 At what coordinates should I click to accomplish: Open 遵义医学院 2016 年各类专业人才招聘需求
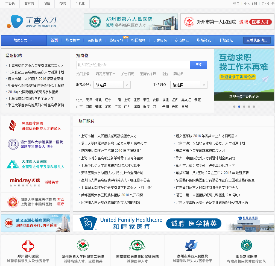(x=207, y=136)
